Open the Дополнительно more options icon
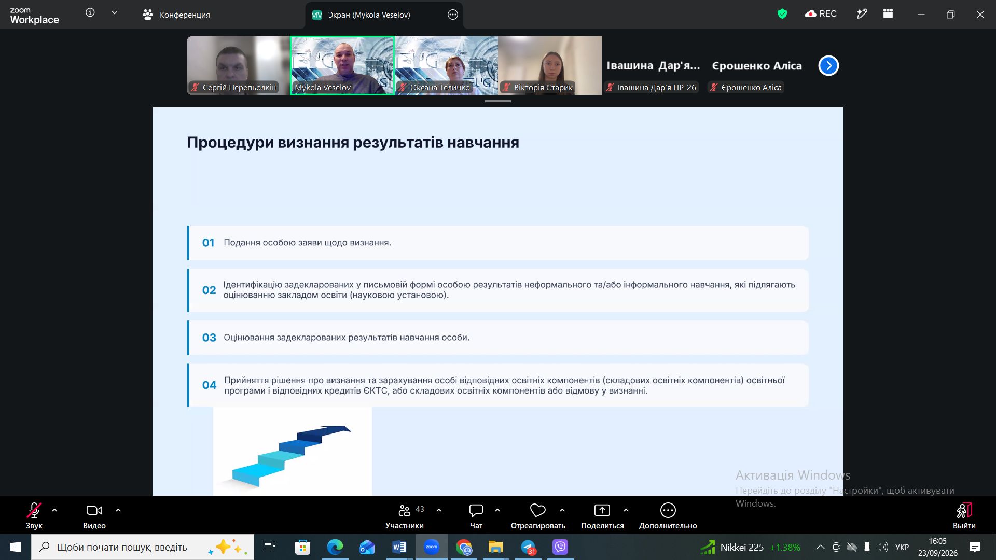The height and width of the screenshot is (560, 996). (668, 511)
